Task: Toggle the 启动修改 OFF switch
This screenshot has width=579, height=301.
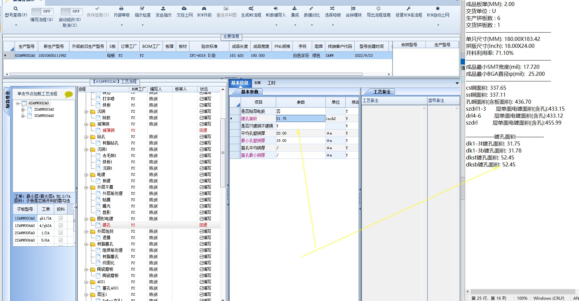Action: pyautogui.click(x=71, y=11)
